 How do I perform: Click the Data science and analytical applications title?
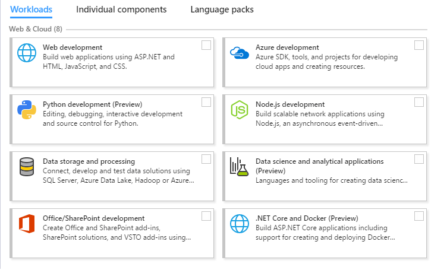point(319,161)
